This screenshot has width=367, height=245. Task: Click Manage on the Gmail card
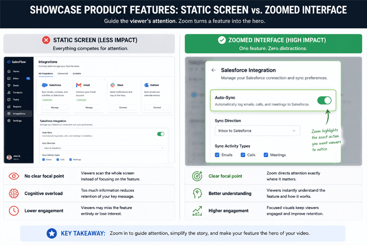[89, 108]
